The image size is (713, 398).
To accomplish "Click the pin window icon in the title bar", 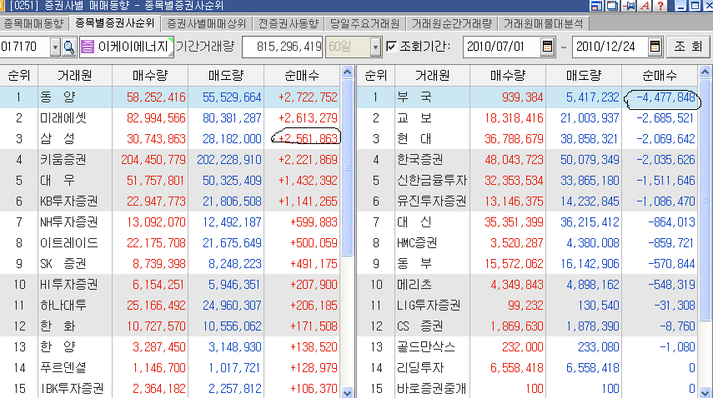I will click(x=629, y=6).
